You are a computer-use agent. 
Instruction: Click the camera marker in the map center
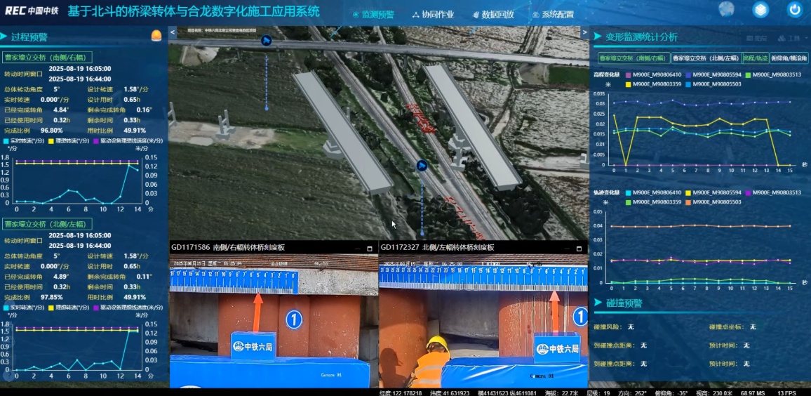click(422, 166)
